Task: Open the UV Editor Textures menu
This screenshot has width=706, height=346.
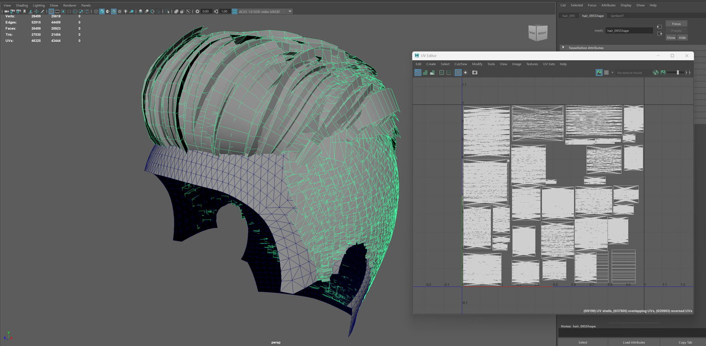Action: click(532, 64)
